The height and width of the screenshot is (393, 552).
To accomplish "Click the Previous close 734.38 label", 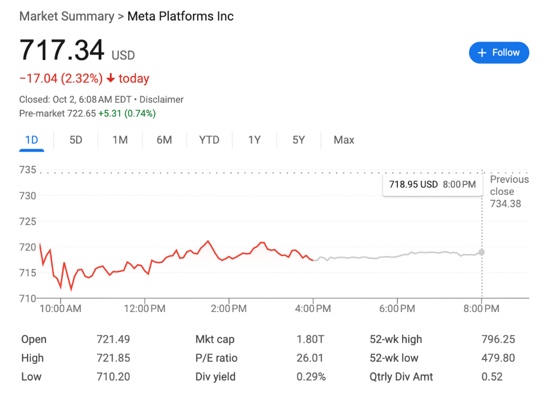I will click(x=509, y=192).
